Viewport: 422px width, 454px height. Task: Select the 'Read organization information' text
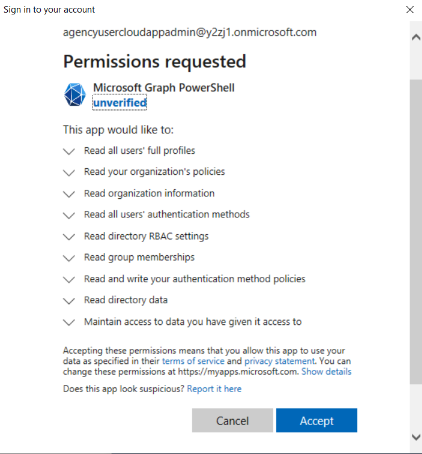pyautogui.click(x=149, y=193)
